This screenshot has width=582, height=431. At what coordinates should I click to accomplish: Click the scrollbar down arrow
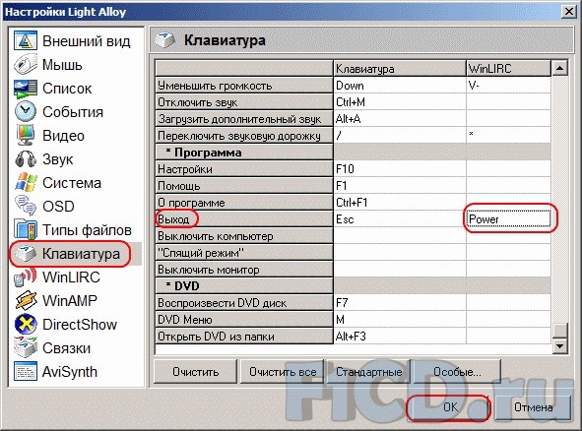[x=559, y=346]
